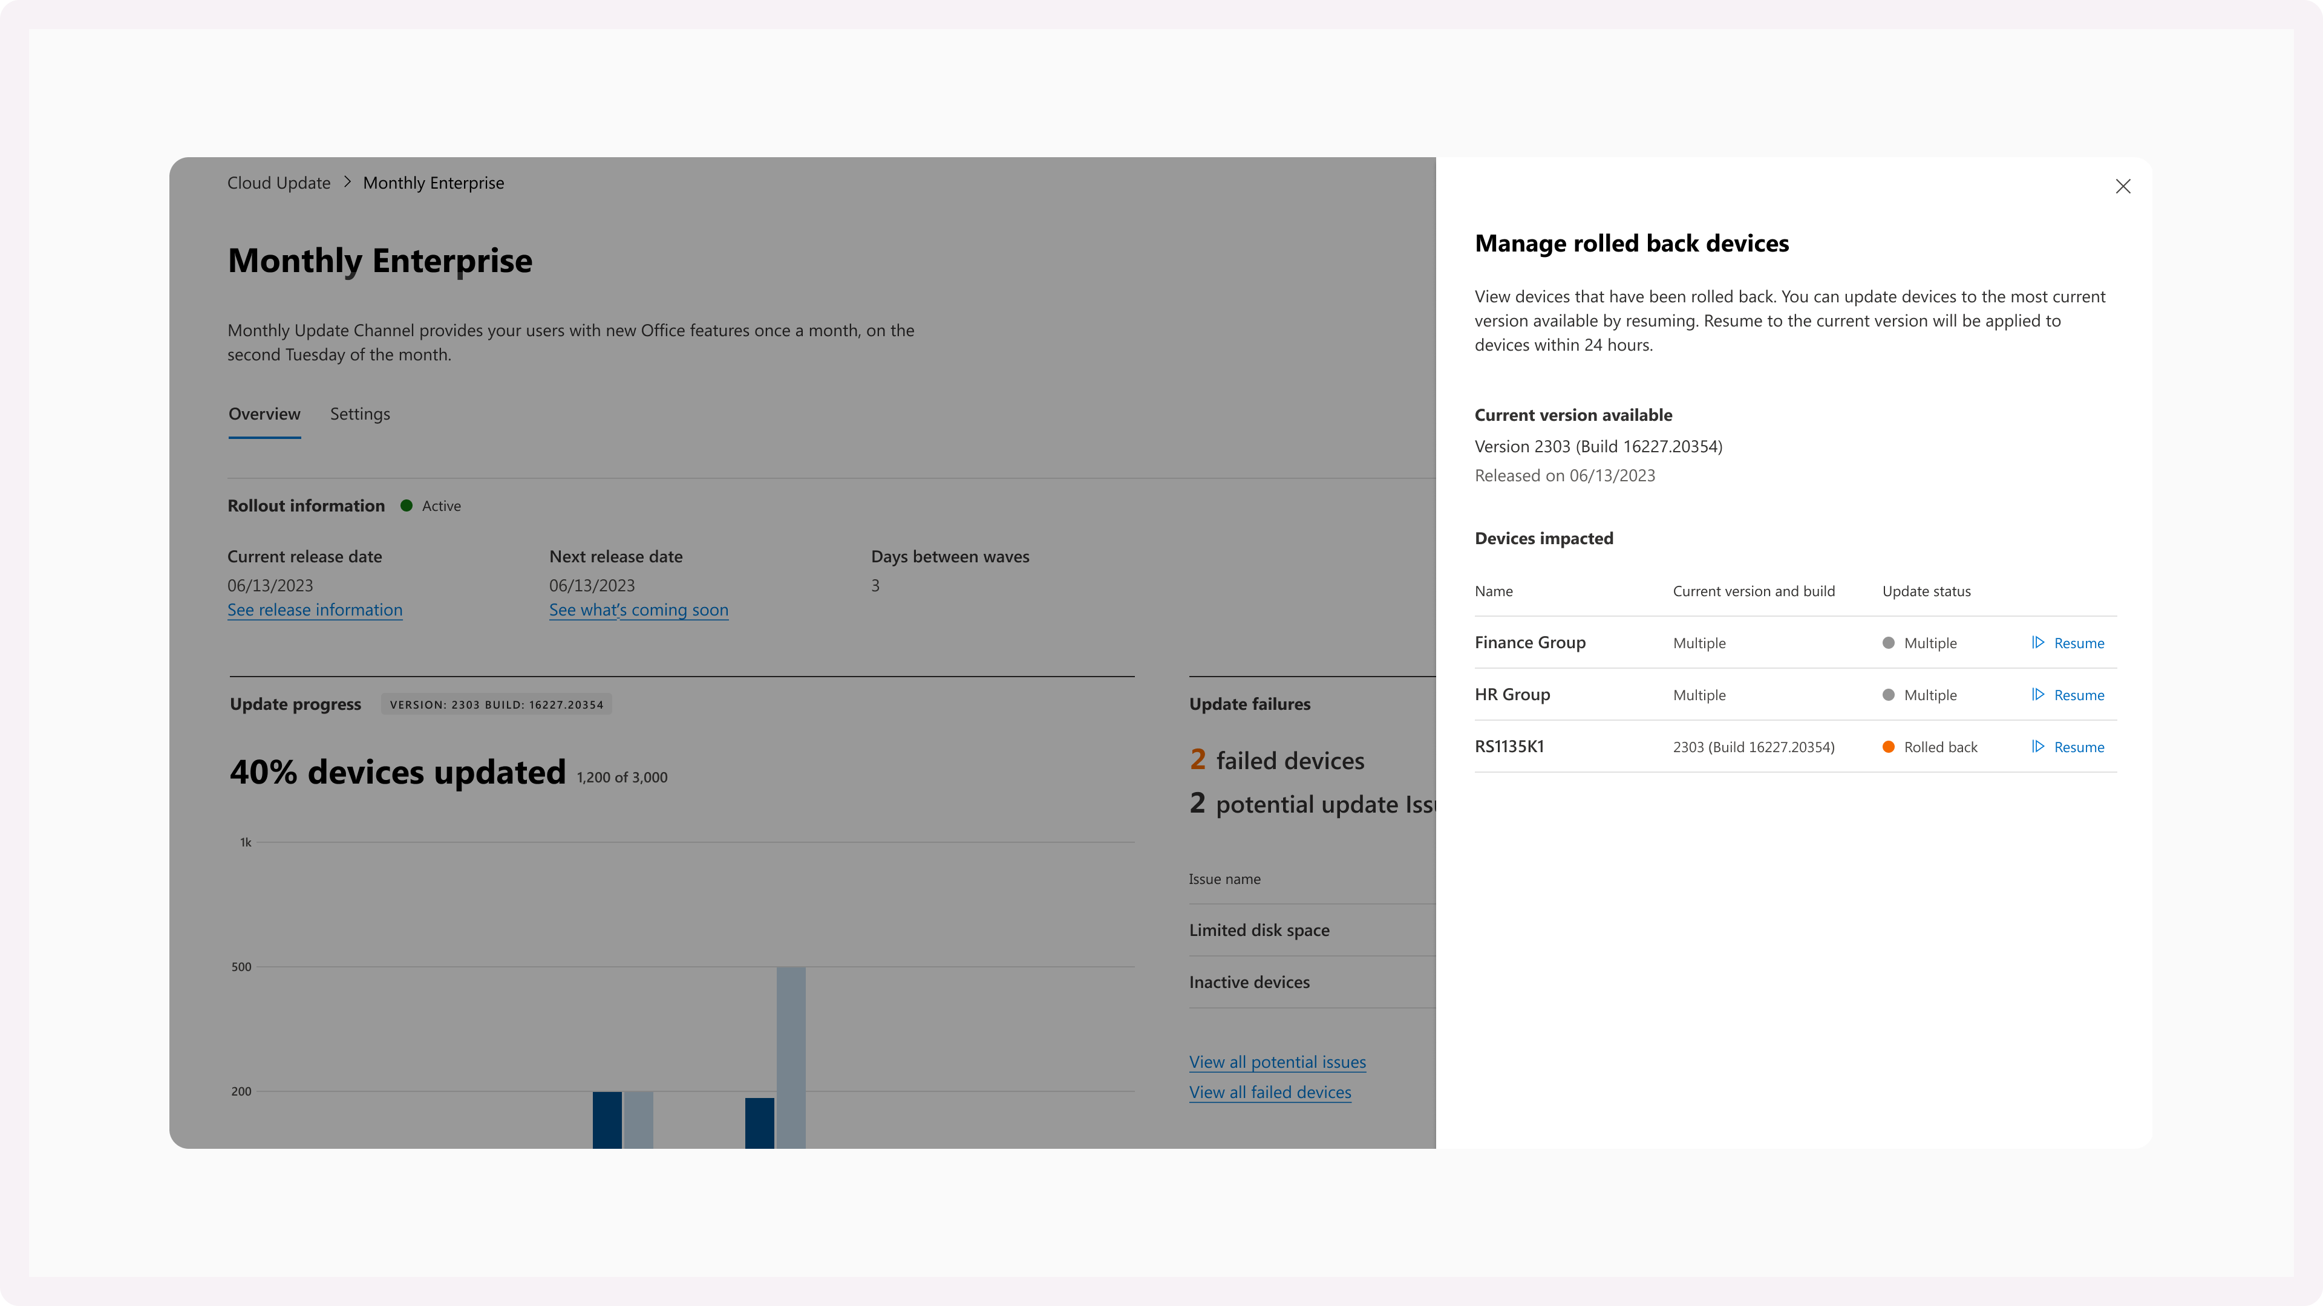
Task: Select Finance Group row name
Action: click(1531, 643)
